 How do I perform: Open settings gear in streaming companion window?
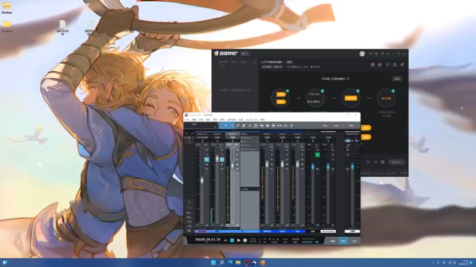coord(383,162)
